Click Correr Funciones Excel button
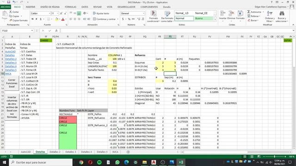The image size is (296, 166). [12, 83]
